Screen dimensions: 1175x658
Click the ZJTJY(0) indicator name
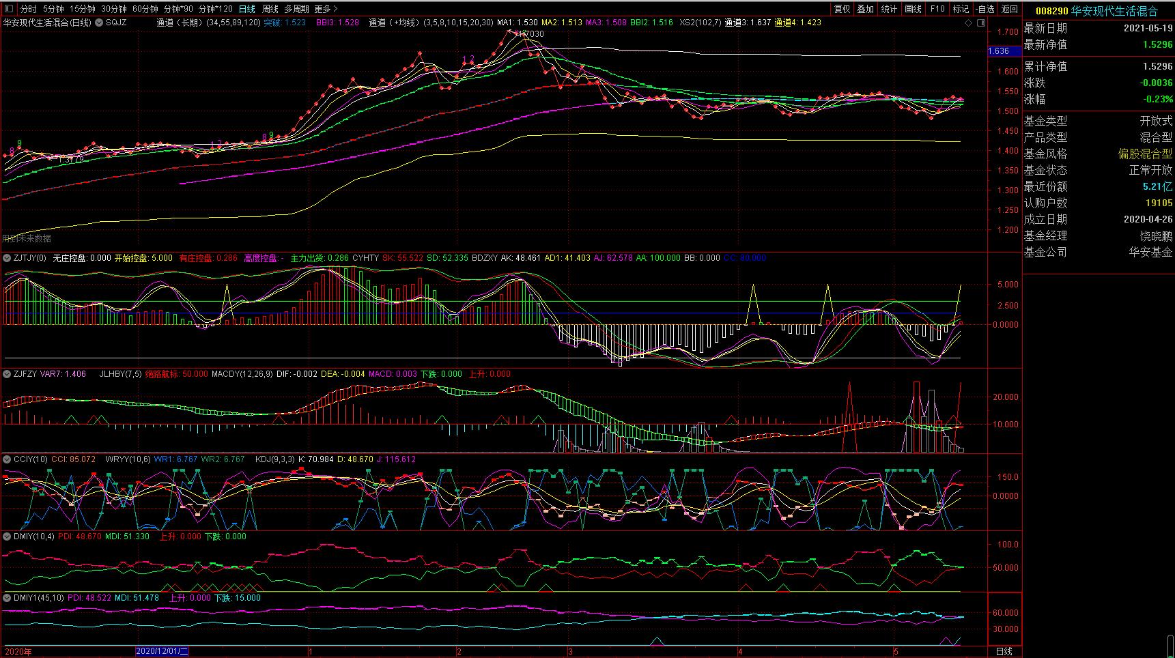pyautogui.click(x=30, y=258)
